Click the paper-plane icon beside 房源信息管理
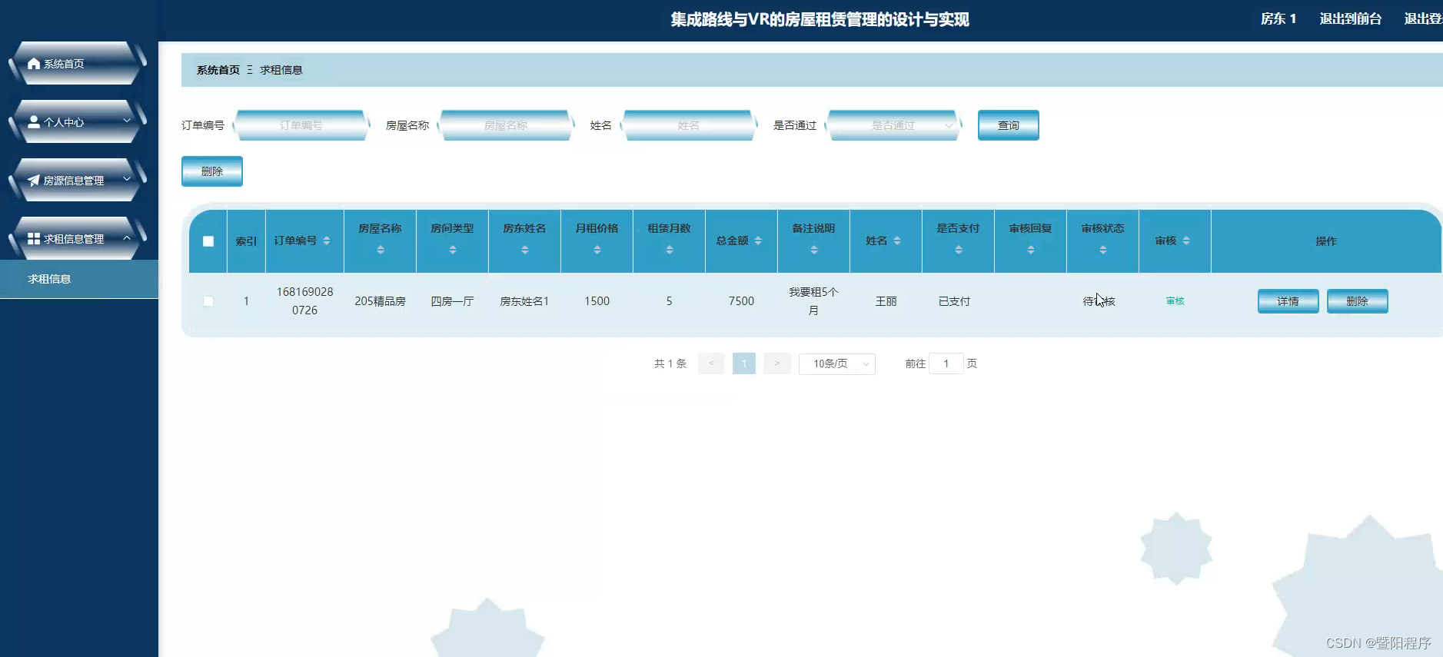Image resolution: width=1443 pixels, height=657 pixels. pos(34,181)
